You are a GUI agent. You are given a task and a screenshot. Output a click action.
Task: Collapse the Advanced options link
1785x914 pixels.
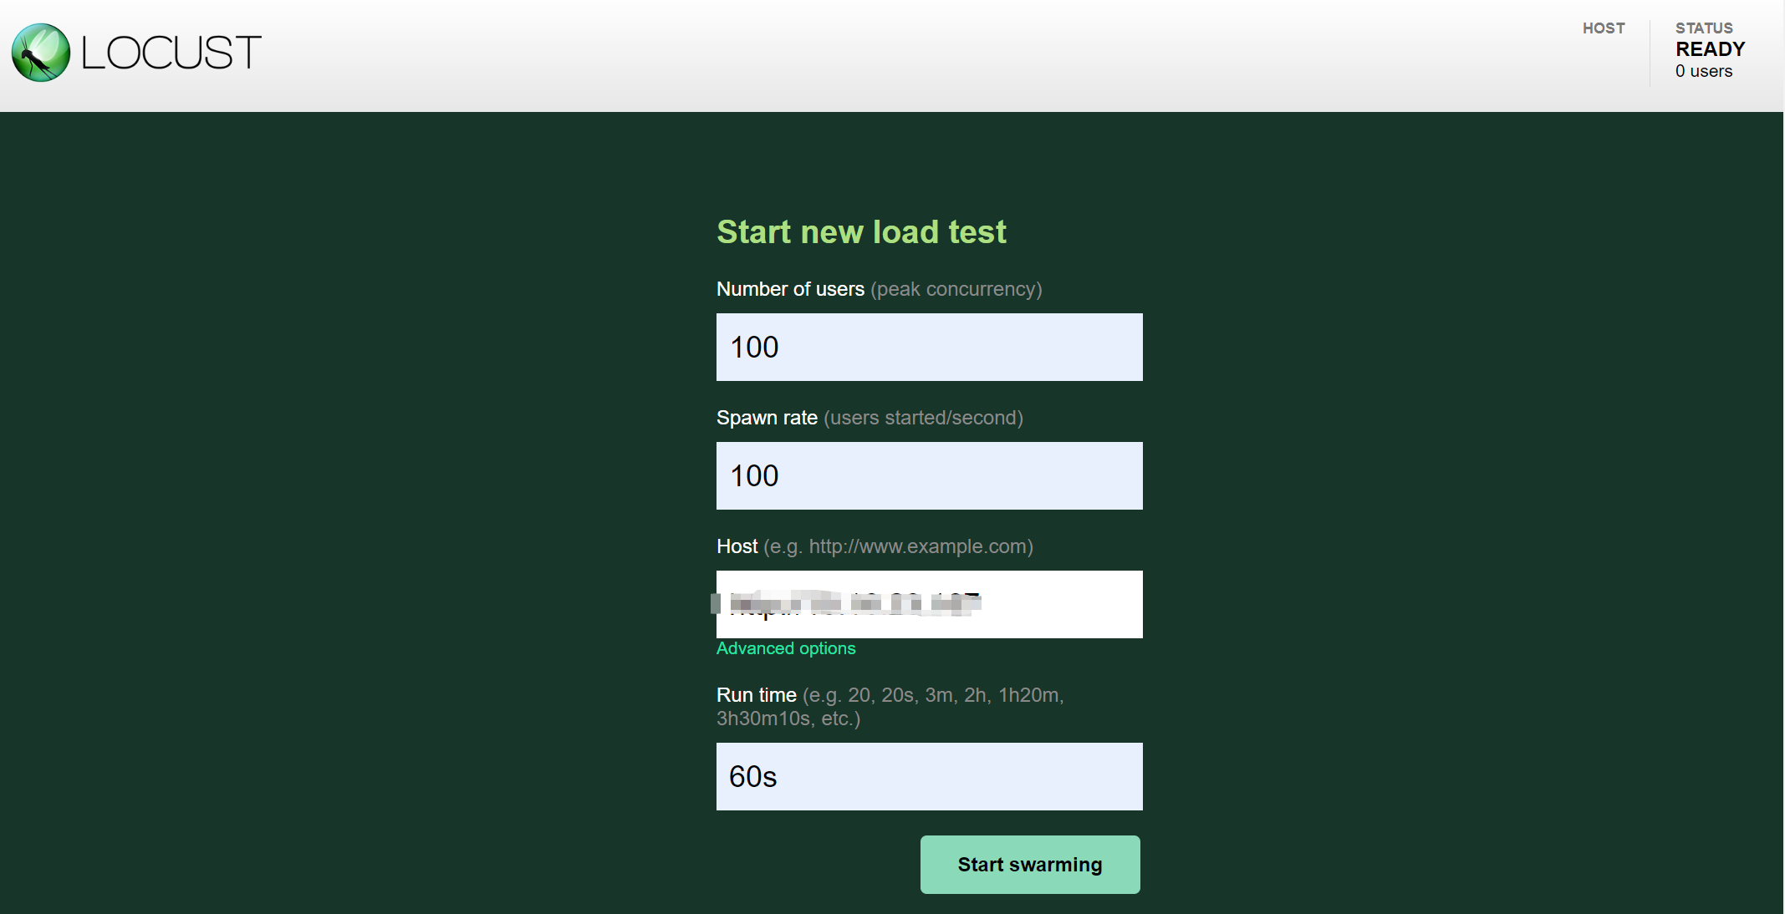[786, 648]
